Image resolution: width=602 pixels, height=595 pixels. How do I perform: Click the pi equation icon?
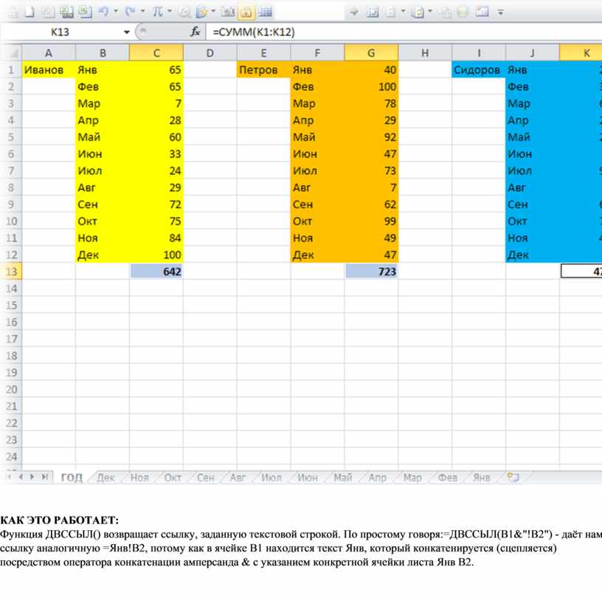[x=157, y=12]
